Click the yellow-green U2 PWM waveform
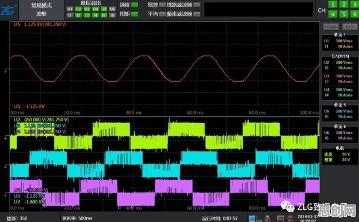The height and width of the screenshot is (222, 359). pyautogui.click(x=165, y=135)
